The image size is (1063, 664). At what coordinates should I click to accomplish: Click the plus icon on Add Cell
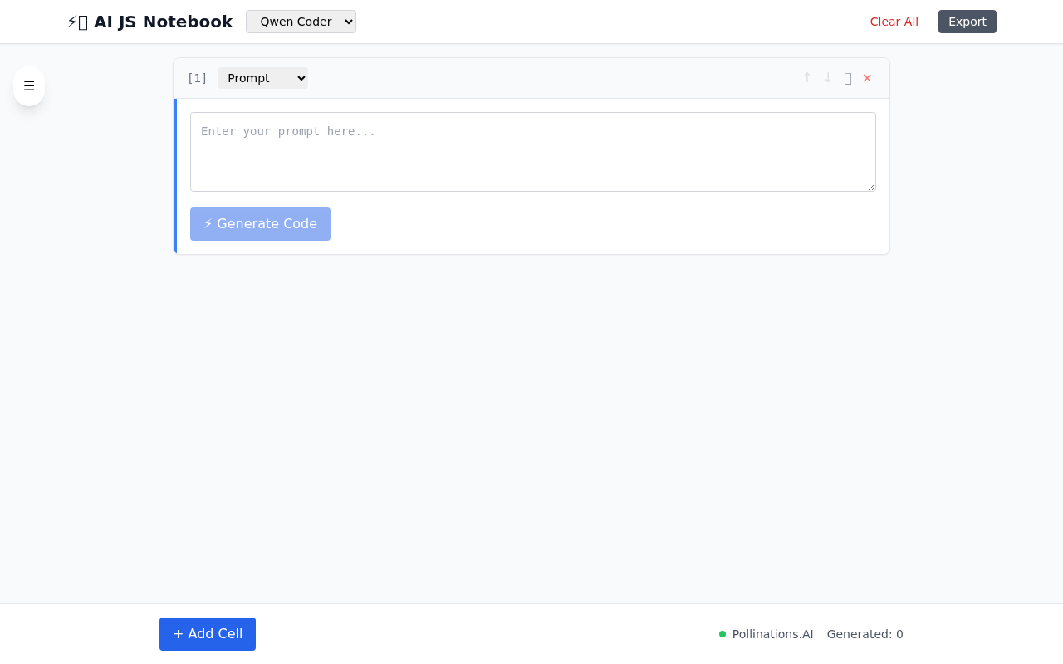[x=179, y=633]
